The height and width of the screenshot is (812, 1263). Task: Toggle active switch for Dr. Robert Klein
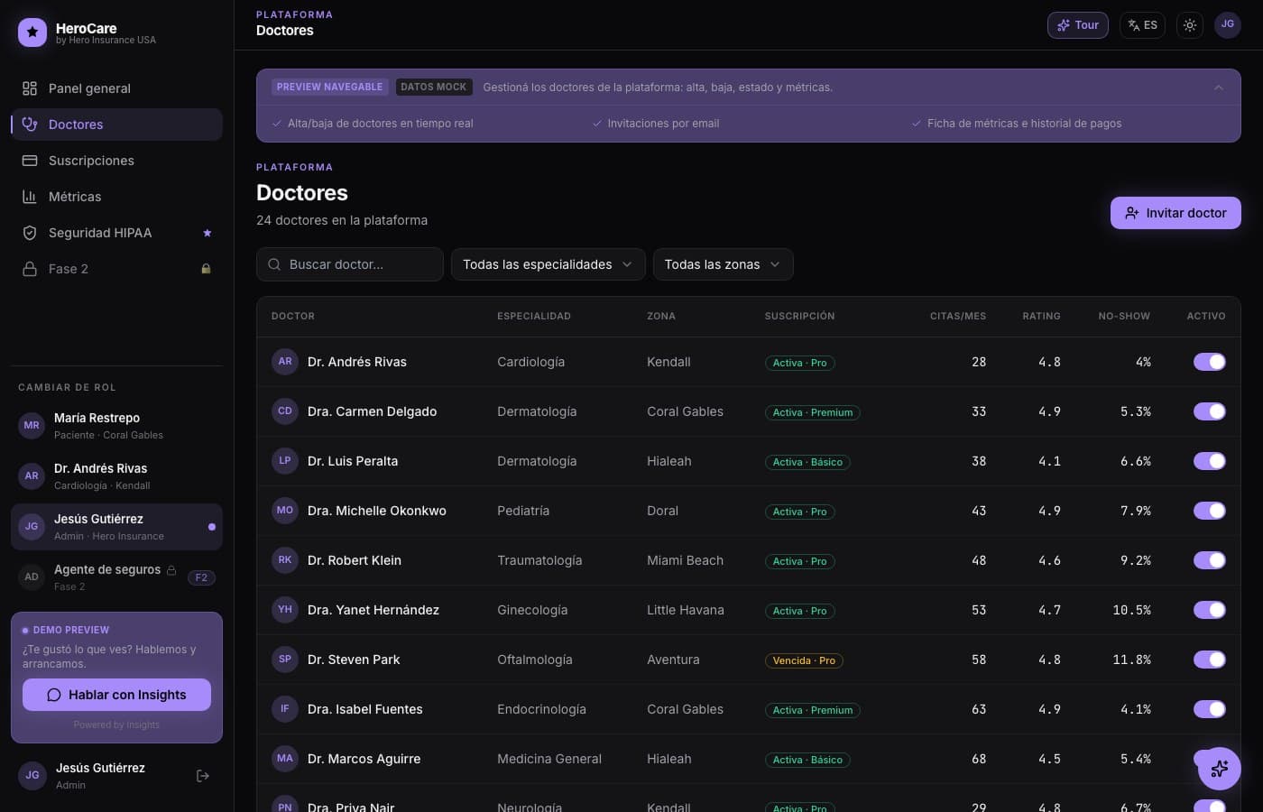[1210, 560]
